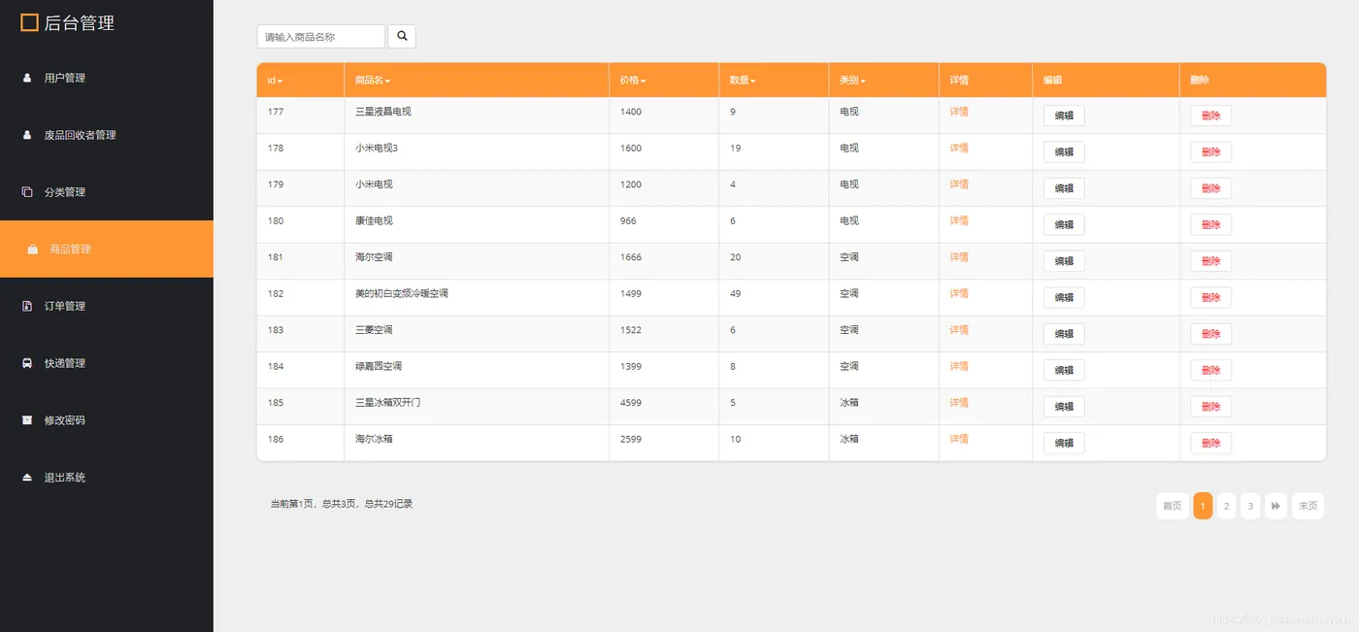Screen dimensions: 1359x632
Task: Delete the 海尔冰箱 row
Action: [1211, 443]
